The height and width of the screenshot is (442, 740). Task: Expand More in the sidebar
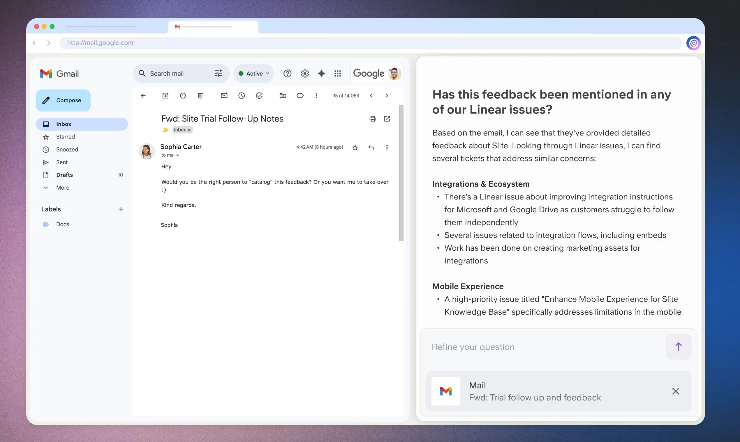click(x=63, y=188)
